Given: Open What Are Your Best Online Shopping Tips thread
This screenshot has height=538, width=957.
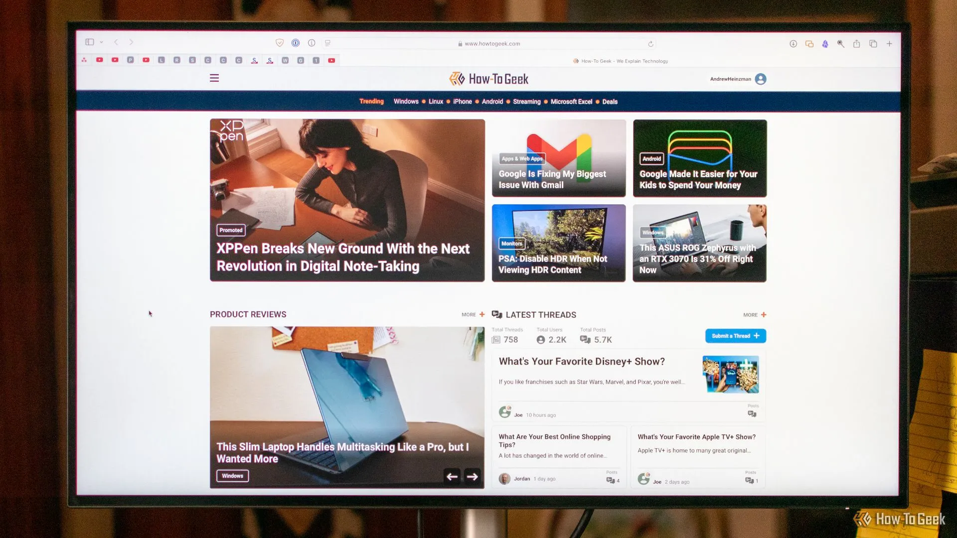Looking at the screenshot, I should [555, 441].
